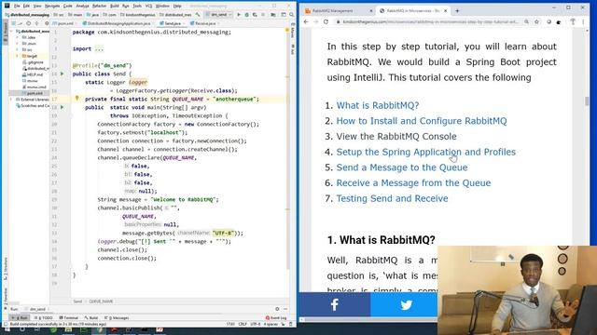
Task: Open the Refactor menu
Action: pyautogui.click(x=100, y=7)
